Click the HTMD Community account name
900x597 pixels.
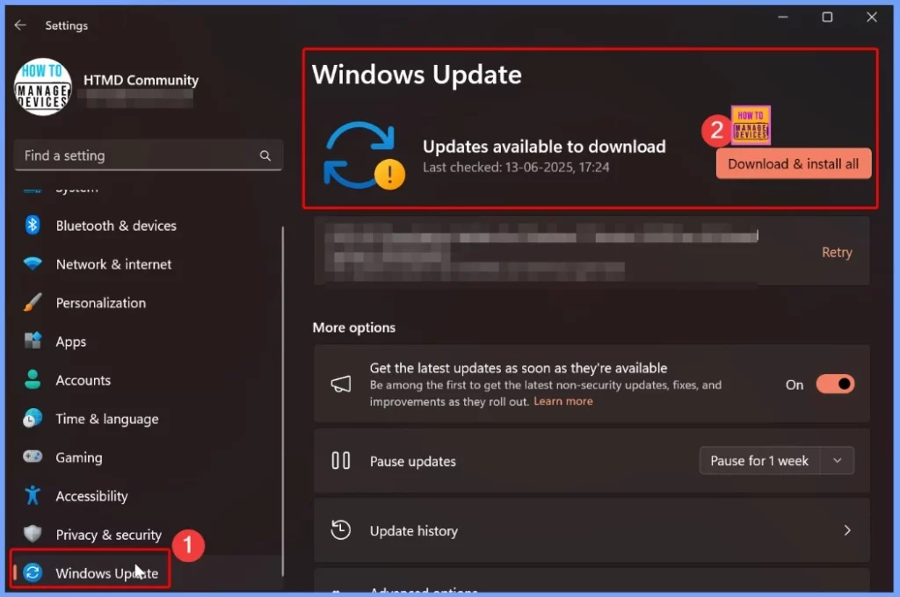tap(142, 80)
